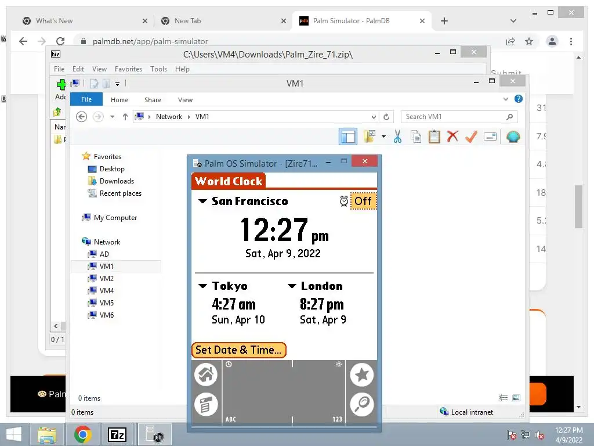The height and width of the screenshot is (446, 594).
Task: Click the Copy icon in VM1 toolbar
Action: [415, 136]
